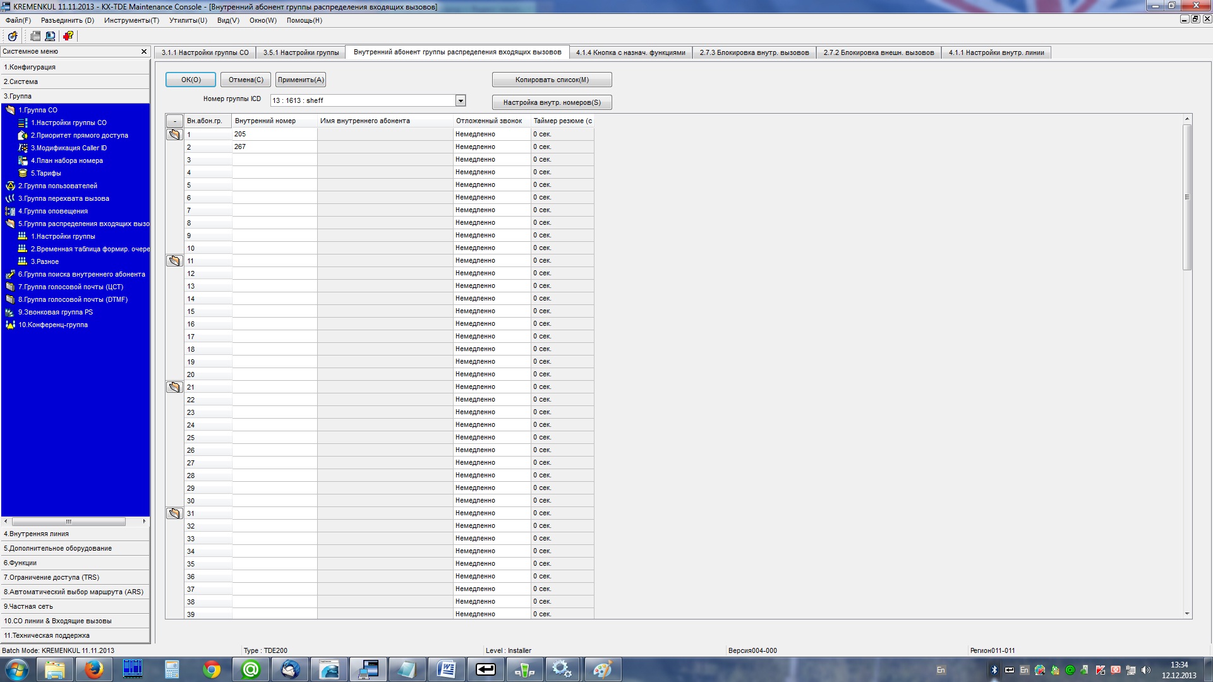Select 5.Тарифы in the Группа CO tree
The image size is (1213, 682).
click(x=45, y=173)
